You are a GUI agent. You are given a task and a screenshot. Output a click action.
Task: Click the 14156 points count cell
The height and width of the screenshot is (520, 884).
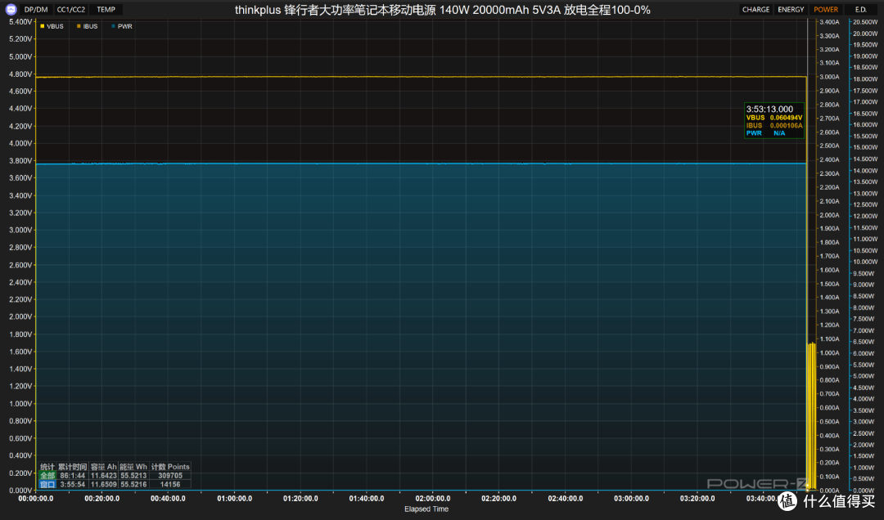[170, 485]
